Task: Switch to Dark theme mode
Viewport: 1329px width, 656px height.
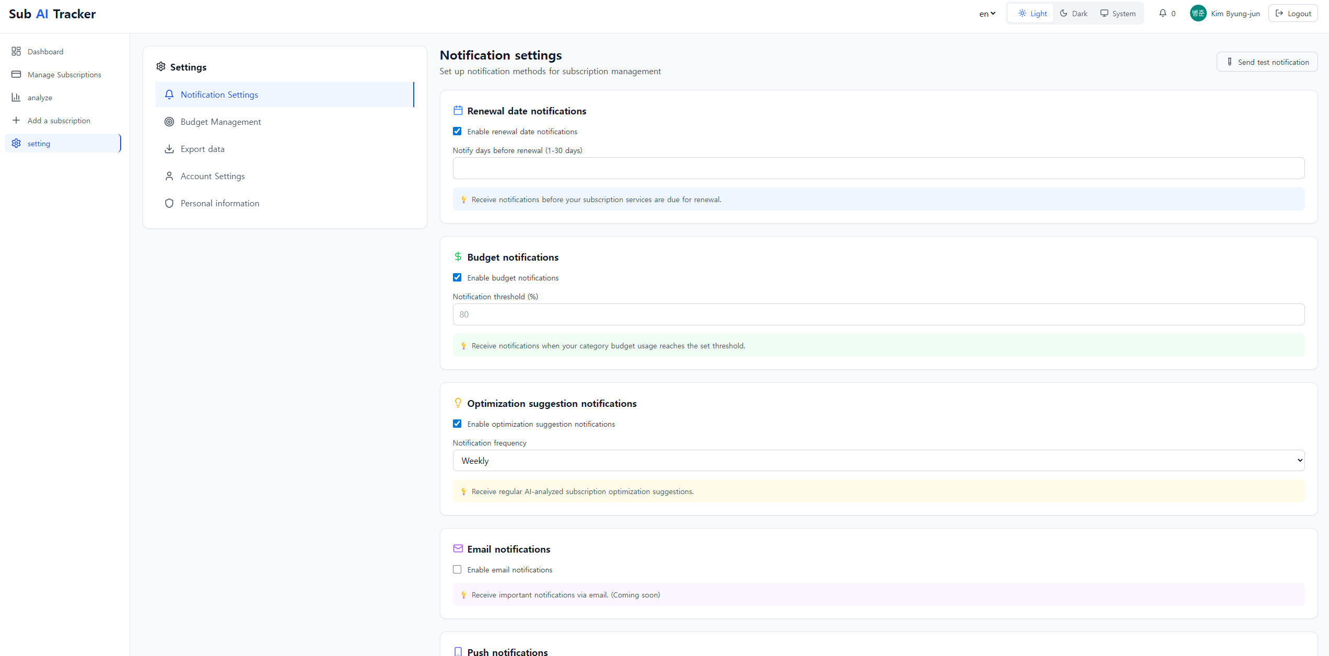Action: [1074, 14]
